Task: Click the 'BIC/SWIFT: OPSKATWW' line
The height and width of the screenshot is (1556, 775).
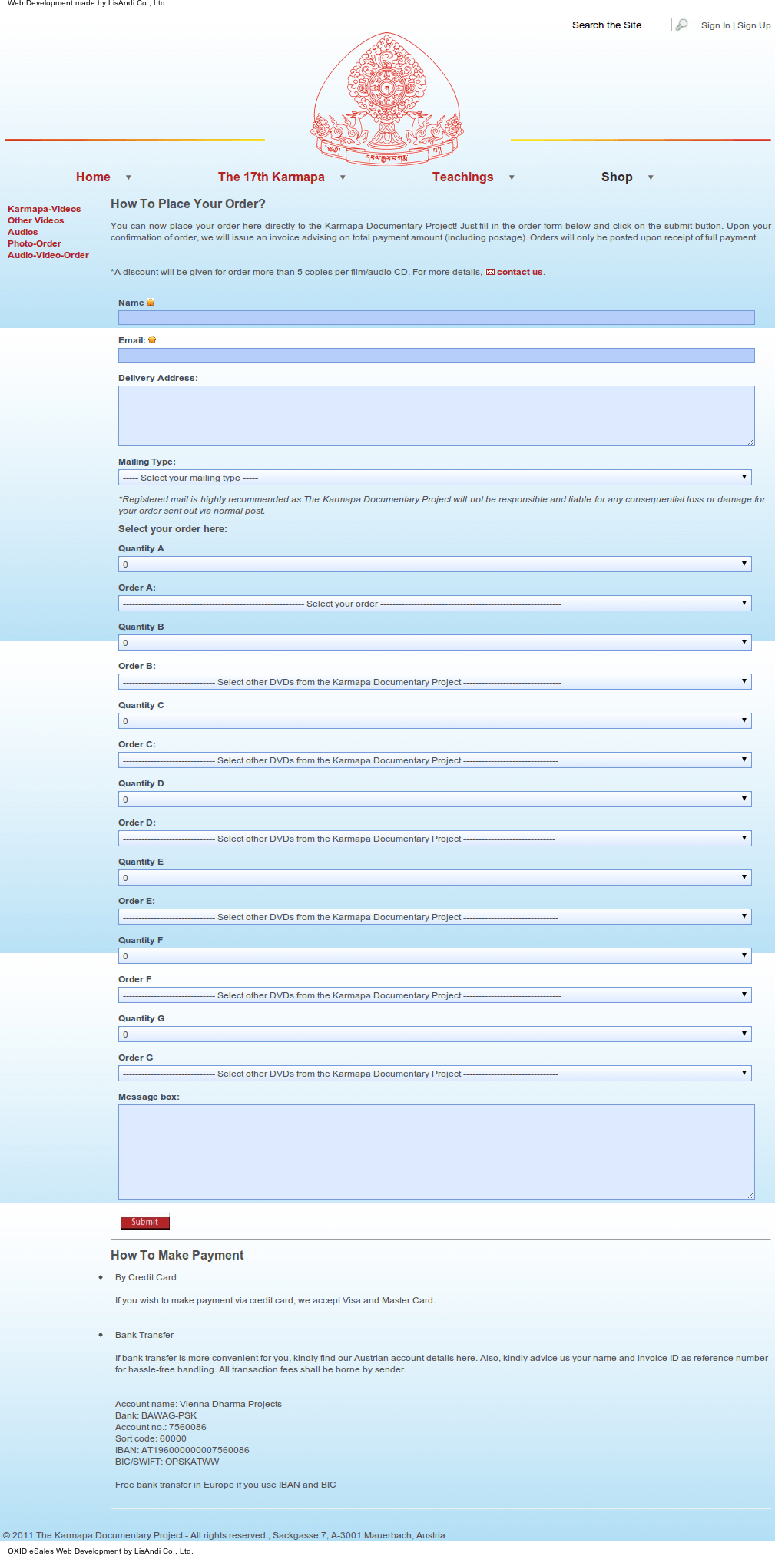Action: (x=167, y=1462)
